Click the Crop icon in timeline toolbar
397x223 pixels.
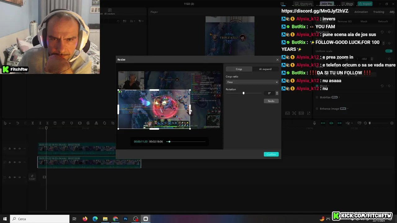113,123
